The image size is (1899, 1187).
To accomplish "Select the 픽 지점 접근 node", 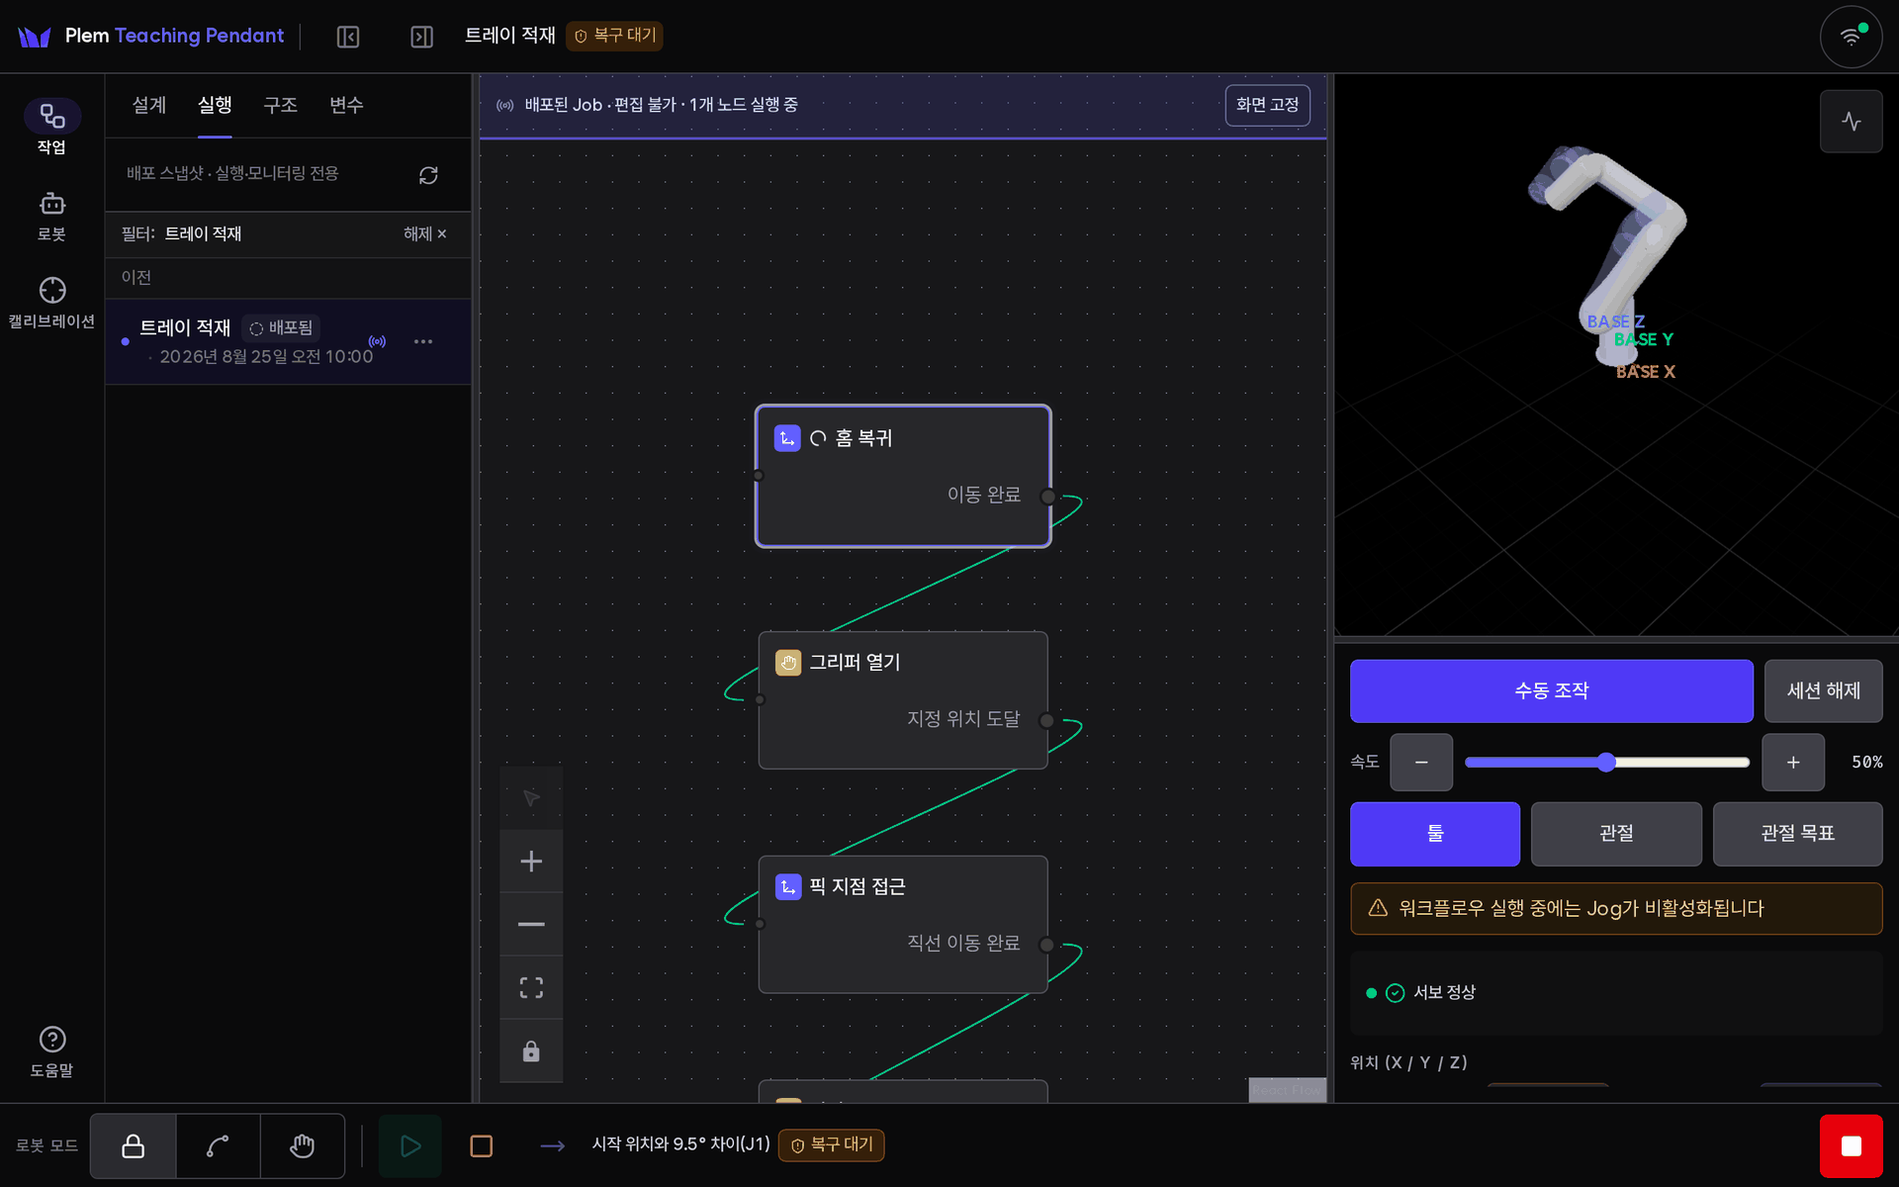I will tap(903, 925).
